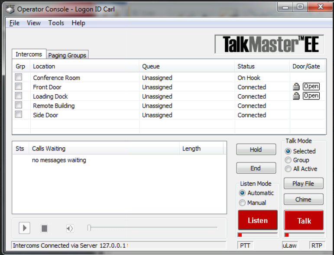
Task: Select the Group talk mode option
Action: 289,160
